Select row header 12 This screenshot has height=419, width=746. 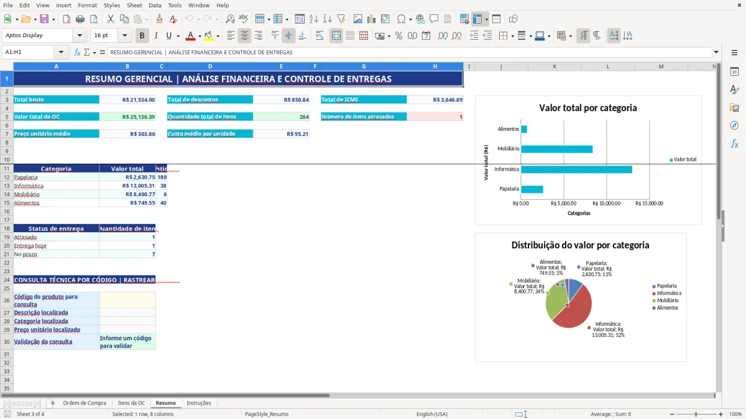click(6, 177)
